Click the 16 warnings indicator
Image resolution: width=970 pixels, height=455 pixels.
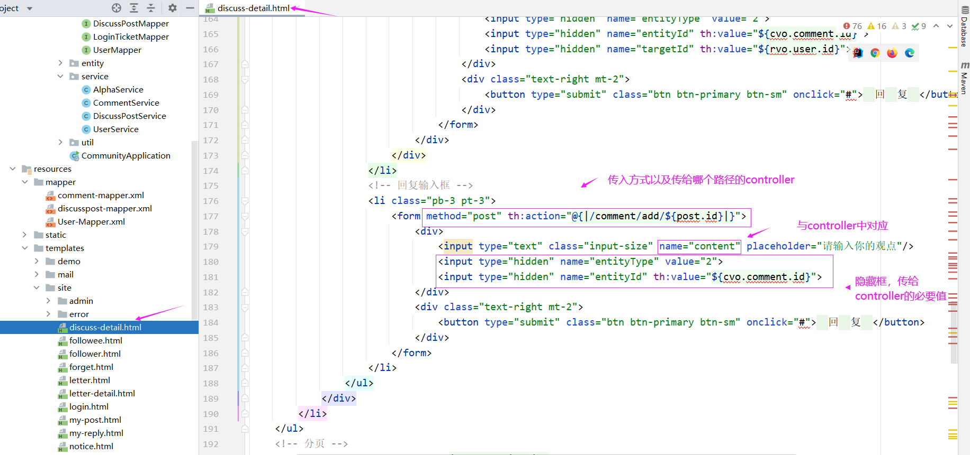(x=877, y=26)
